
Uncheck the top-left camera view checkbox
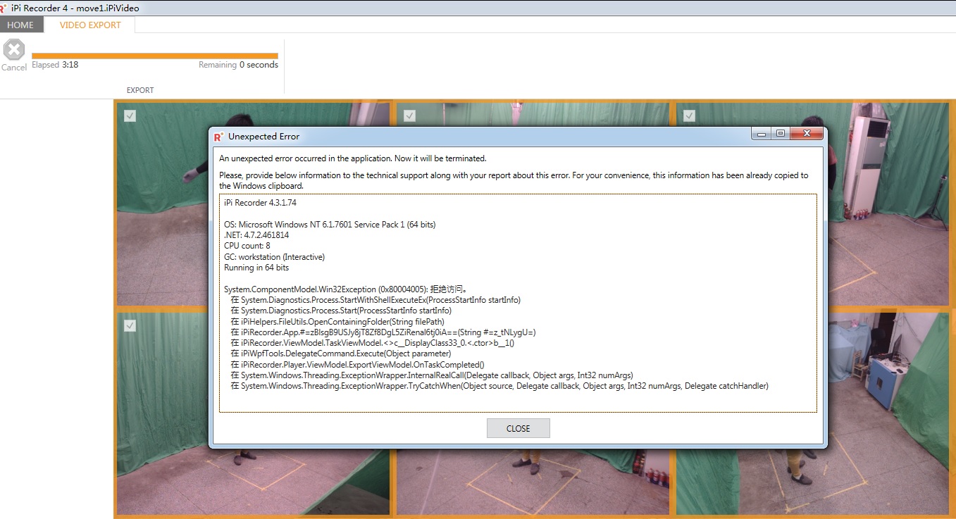tap(130, 116)
